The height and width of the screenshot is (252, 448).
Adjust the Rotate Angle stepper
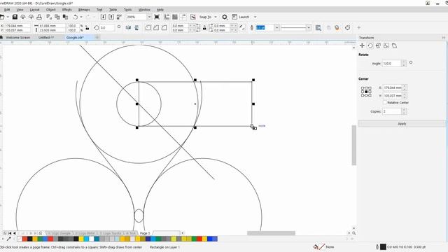pyautogui.click(x=404, y=64)
